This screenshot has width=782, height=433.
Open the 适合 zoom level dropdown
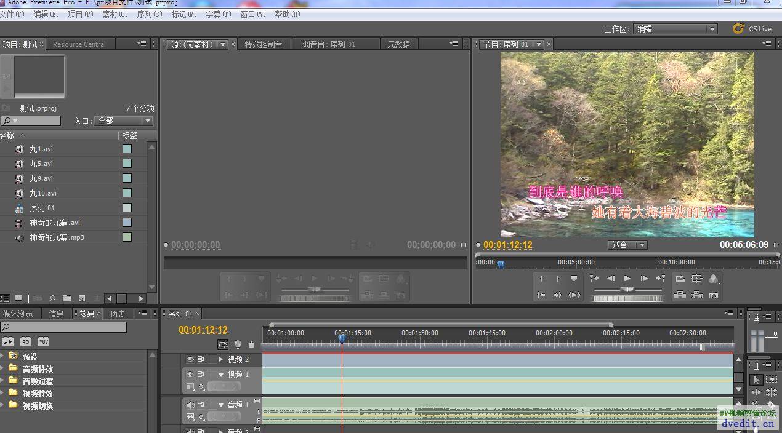pos(627,245)
